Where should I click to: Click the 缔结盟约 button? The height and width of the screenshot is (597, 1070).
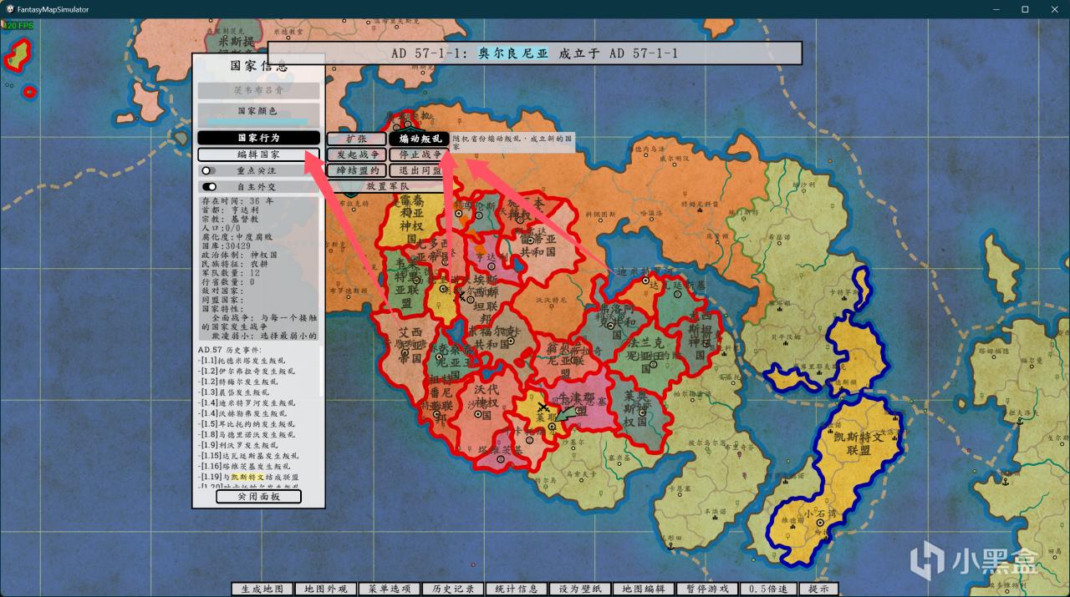(357, 170)
